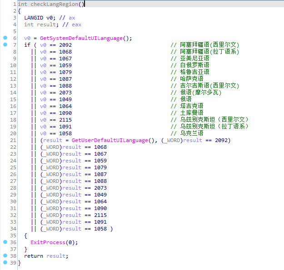
Task: Click the value 2092 on line 7
Action: point(65,45)
